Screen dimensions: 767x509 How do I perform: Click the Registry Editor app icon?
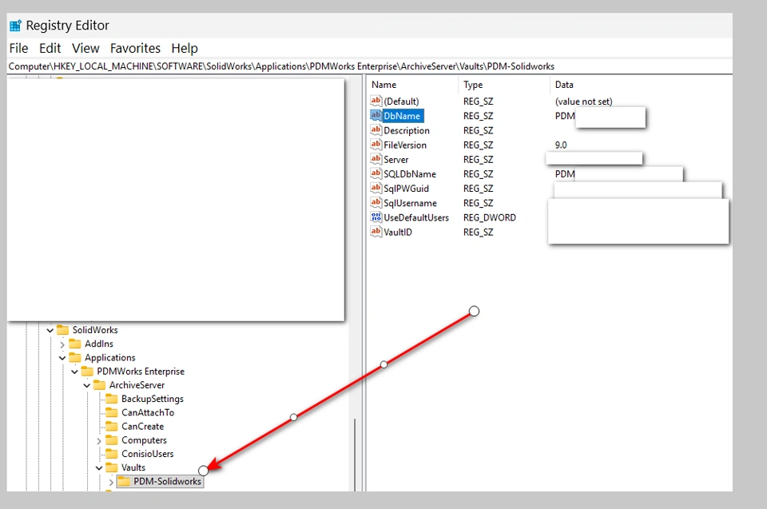pos(16,26)
